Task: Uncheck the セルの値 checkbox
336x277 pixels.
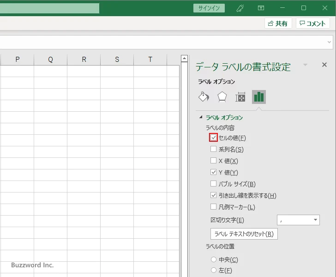Action: (x=213, y=138)
